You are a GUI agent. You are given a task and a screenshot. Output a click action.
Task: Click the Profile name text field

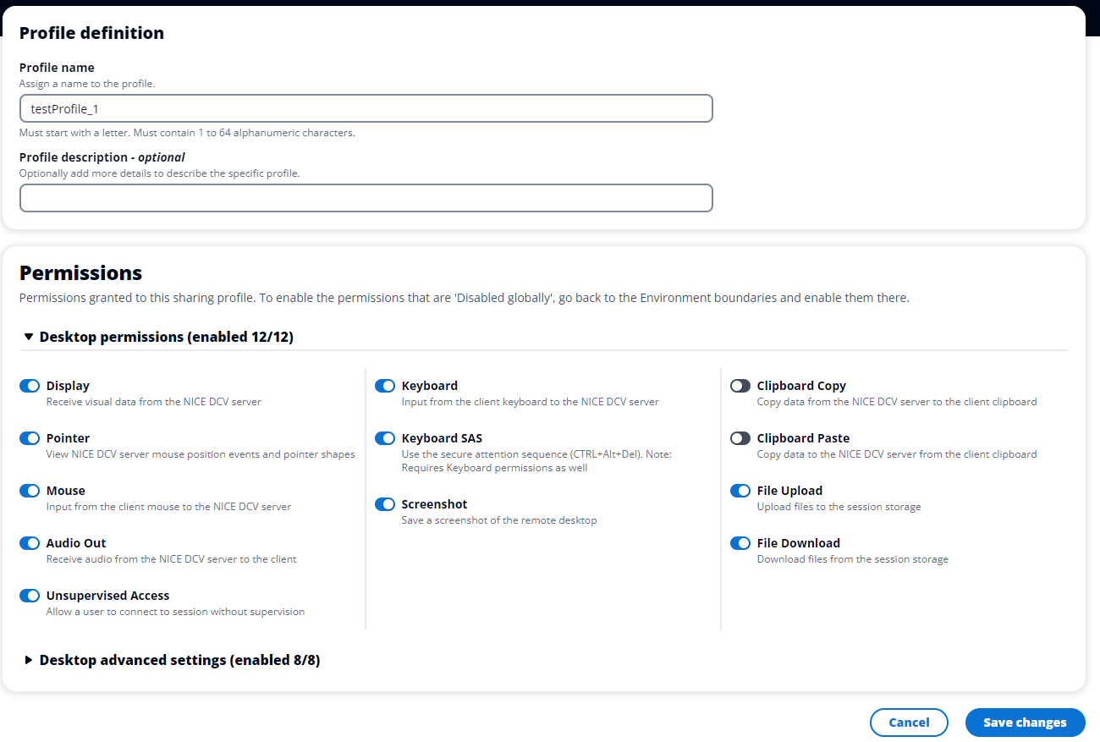(x=366, y=108)
